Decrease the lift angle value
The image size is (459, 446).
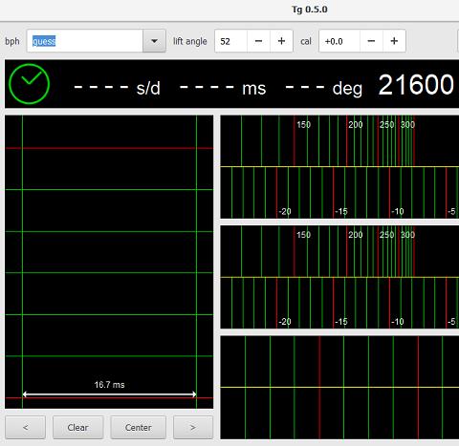258,41
